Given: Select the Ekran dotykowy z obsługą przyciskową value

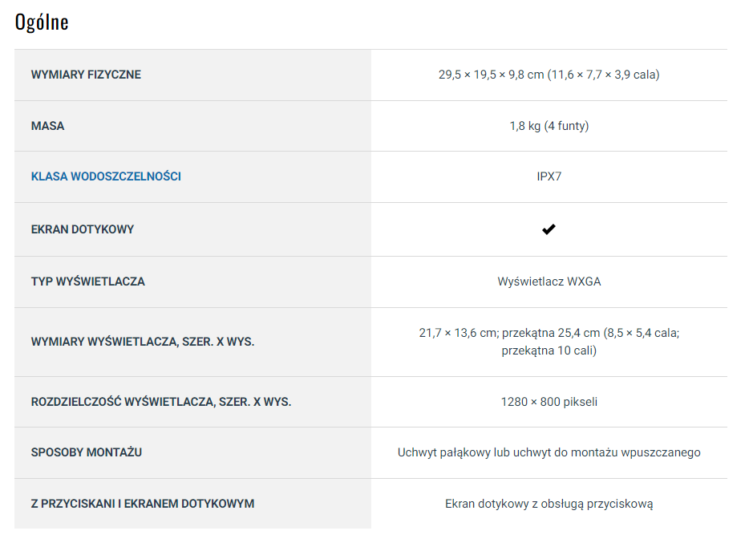Looking at the screenshot, I should (x=549, y=504).
